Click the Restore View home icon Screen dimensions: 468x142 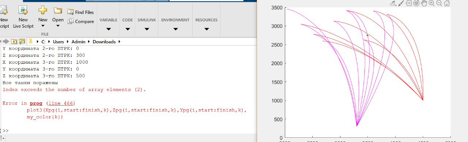click(447, 3)
